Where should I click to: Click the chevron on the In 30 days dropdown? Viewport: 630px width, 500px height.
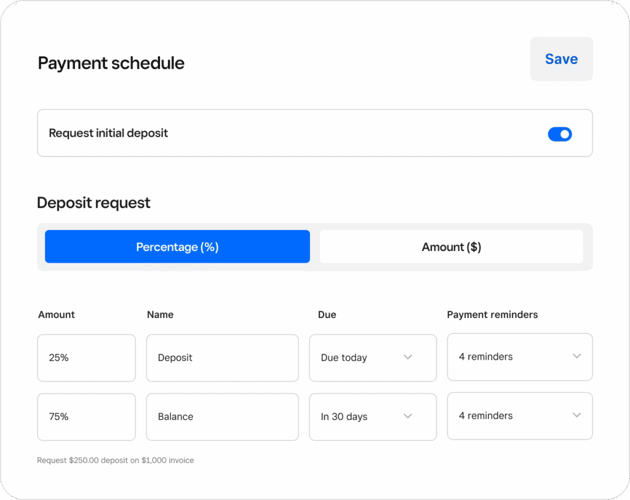407,416
